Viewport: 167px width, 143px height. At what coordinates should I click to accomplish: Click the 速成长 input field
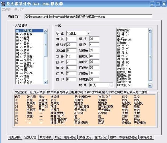[94, 62]
